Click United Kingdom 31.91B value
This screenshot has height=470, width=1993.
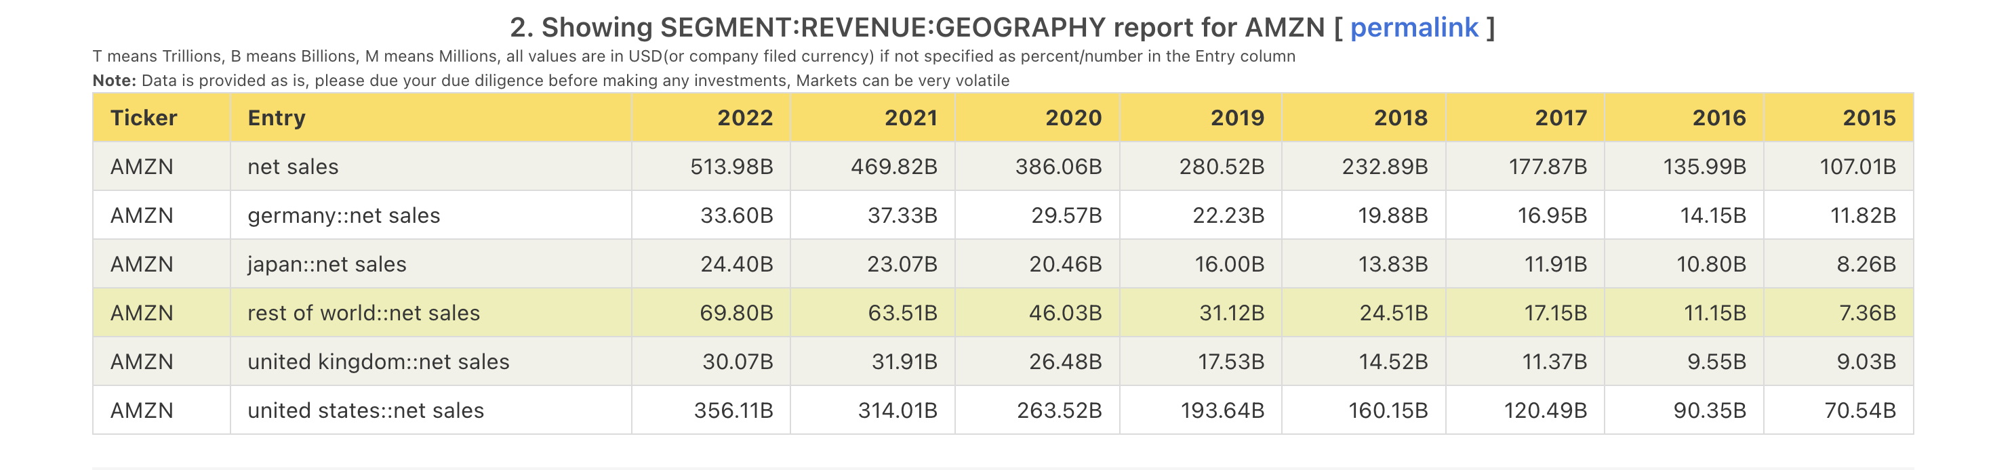tap(904, 361)
